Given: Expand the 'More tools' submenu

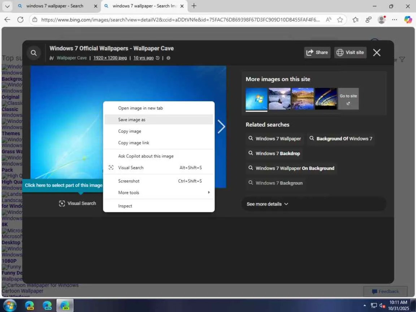Looking at the screenshot, I should coord(159,192).
